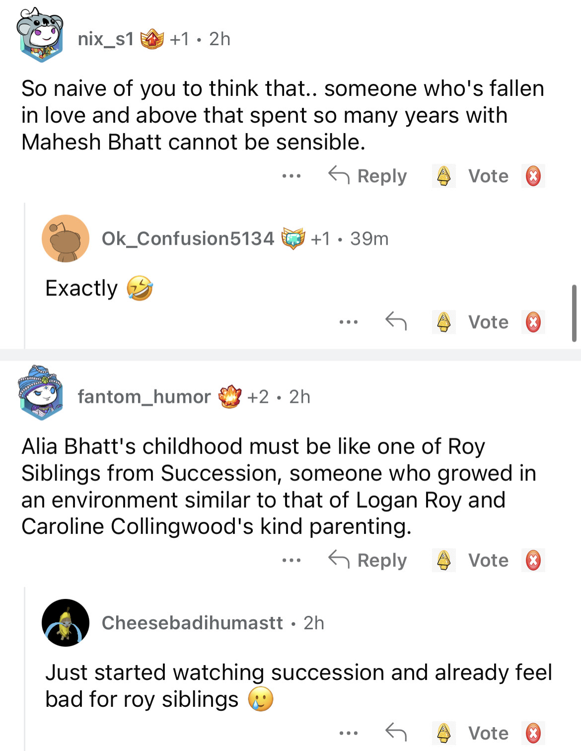
Task: Open fantom_humor's user profile
Action: pos(144,397)
